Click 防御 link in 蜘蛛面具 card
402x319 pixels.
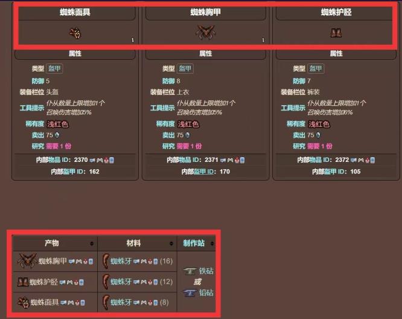tap(37, 81)
